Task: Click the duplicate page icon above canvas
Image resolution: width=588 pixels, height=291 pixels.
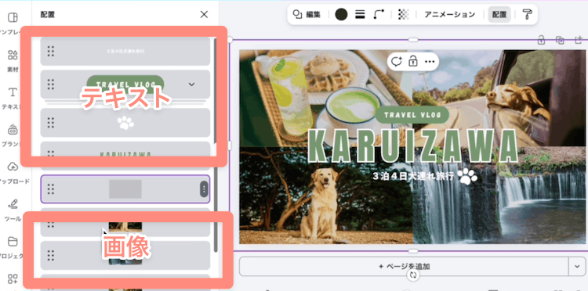Action: tap(560, 40)
